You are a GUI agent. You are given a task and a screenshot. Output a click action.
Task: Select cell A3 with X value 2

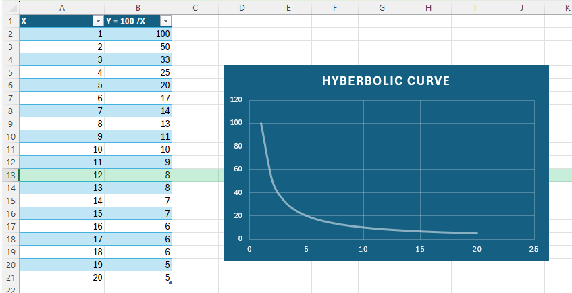(61, 47)
